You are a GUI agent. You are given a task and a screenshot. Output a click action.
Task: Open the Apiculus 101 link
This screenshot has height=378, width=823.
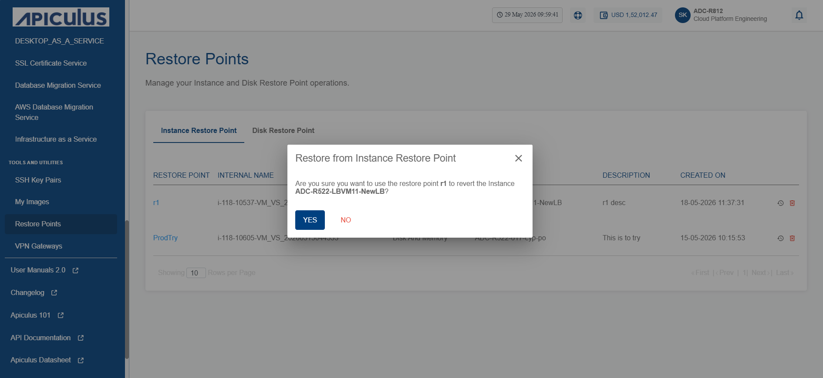click(x=37, y=315)
